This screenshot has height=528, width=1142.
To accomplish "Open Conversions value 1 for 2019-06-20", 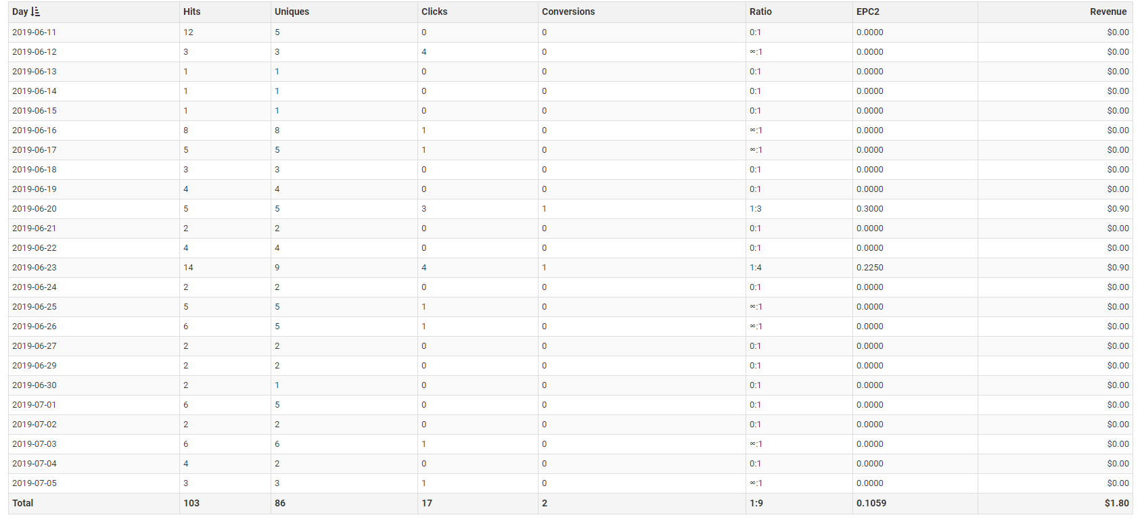I will tap(544, 208).
